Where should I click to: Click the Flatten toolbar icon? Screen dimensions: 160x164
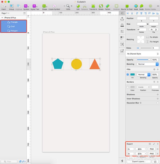[x=107, y=6]
